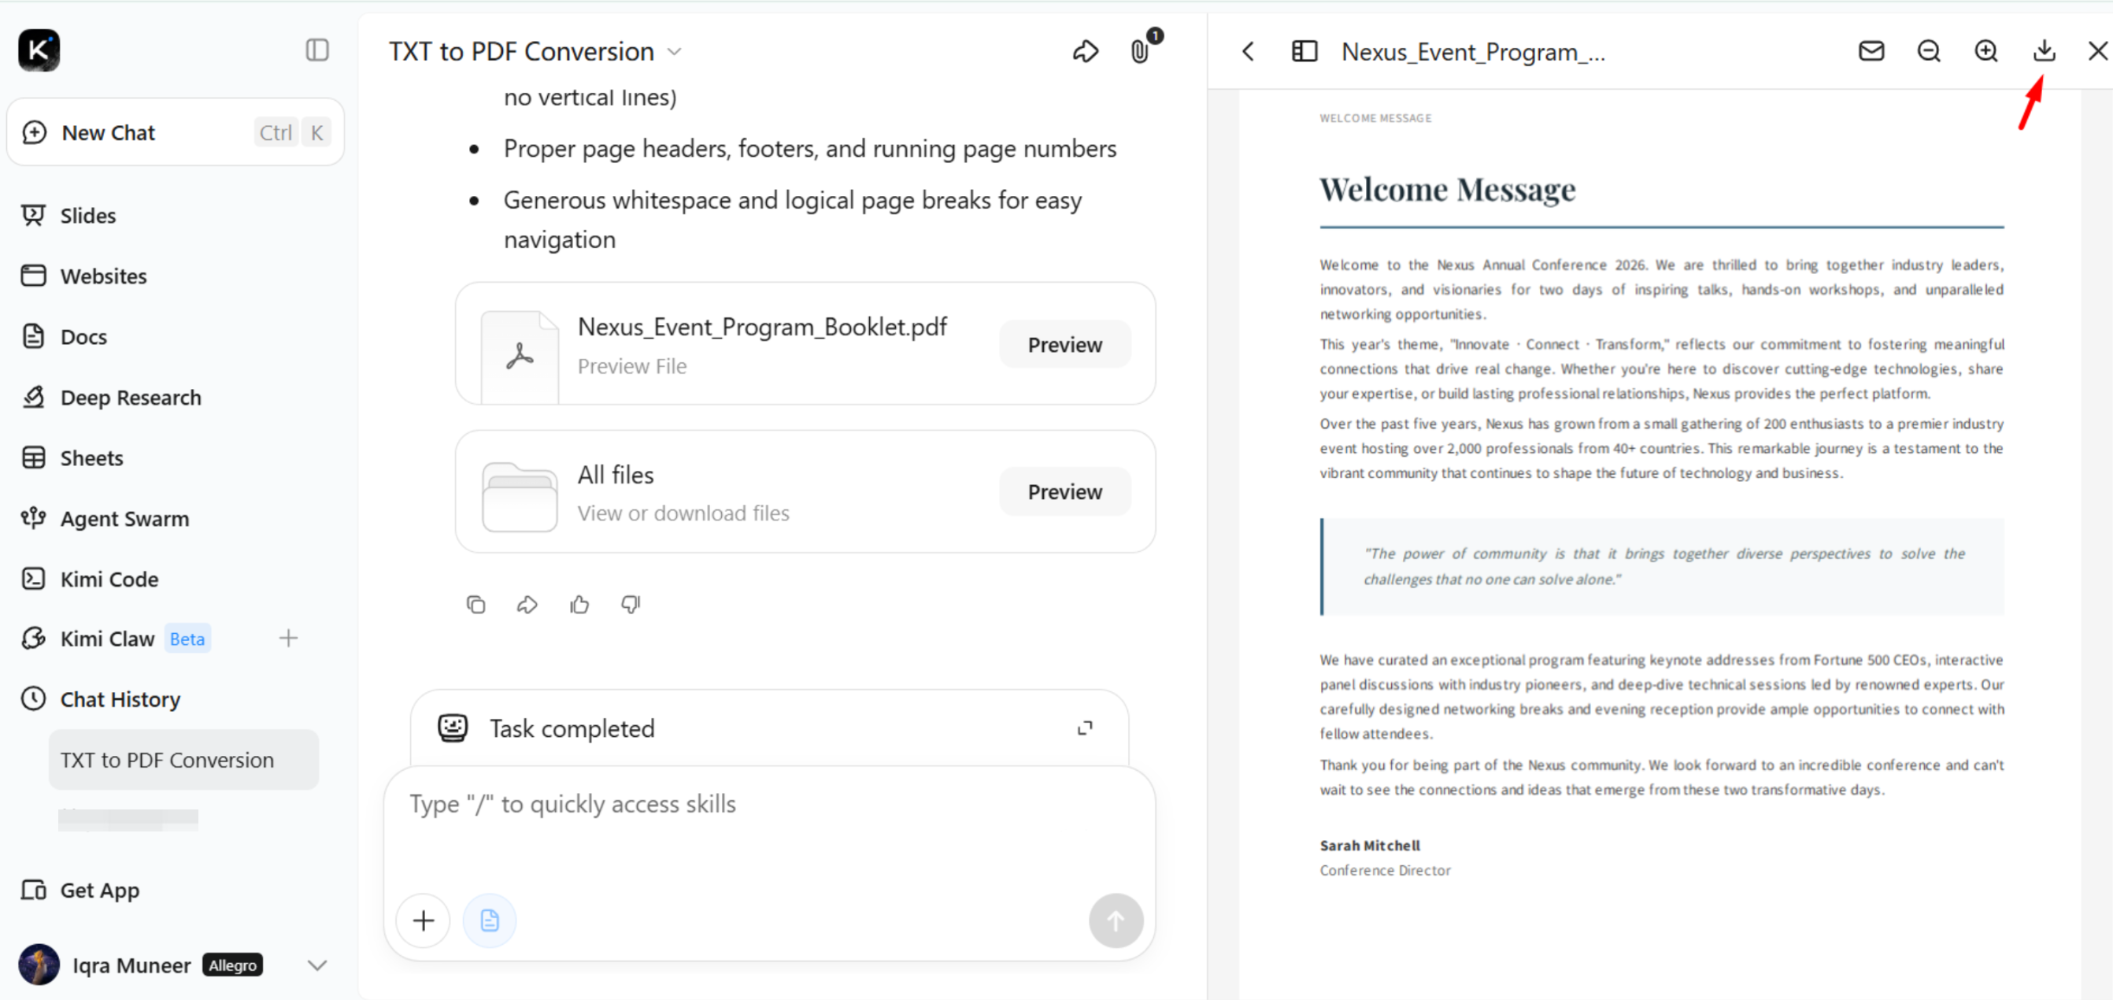Viewport: 2113px width, 1000px height.
Task: Give the response a thumbs up
Action: pos(579,605)
